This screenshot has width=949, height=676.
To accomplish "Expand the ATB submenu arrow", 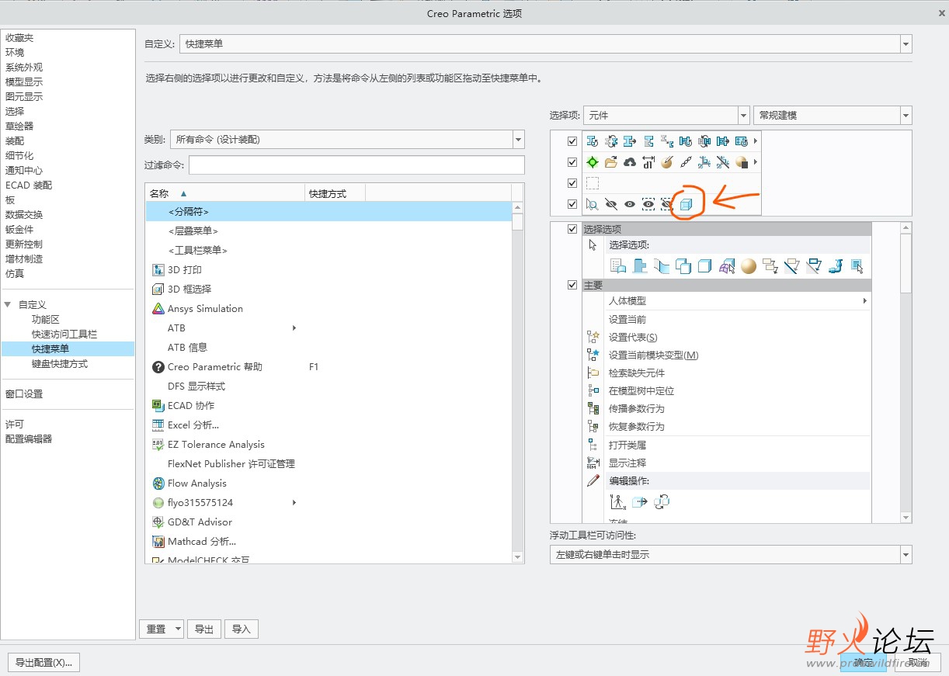I will pos(294,328).
